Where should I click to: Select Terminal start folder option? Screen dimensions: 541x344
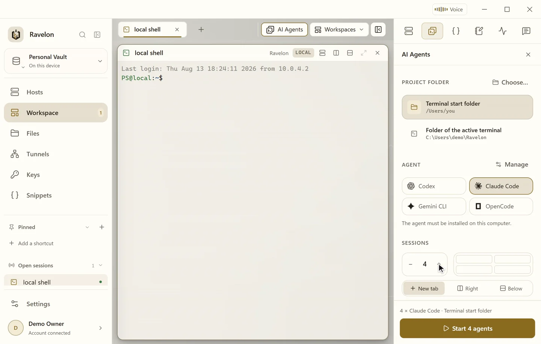point(467,107)
